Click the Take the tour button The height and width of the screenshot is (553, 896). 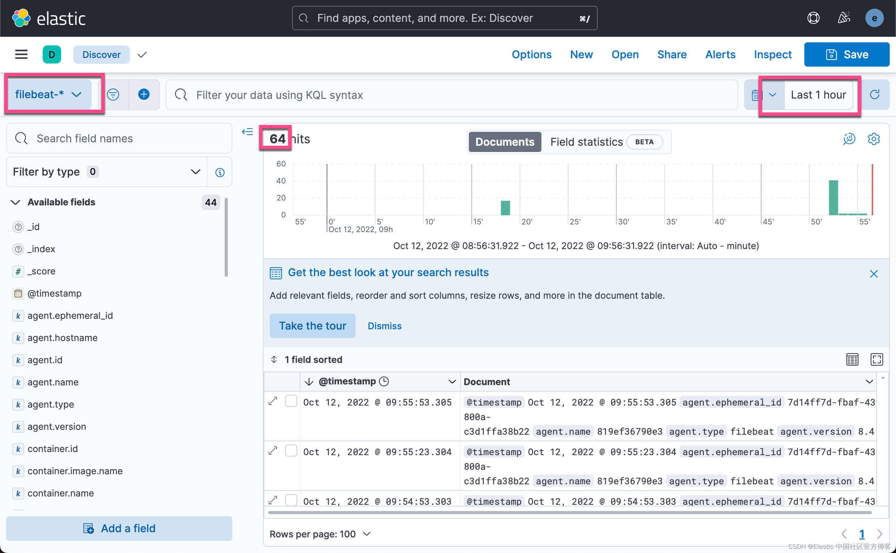312,326
